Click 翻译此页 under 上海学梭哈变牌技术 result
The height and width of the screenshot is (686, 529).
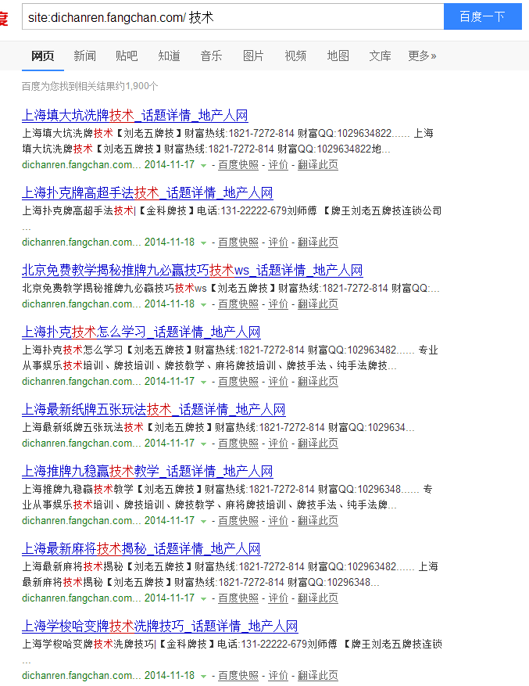(x=318, y=676)
